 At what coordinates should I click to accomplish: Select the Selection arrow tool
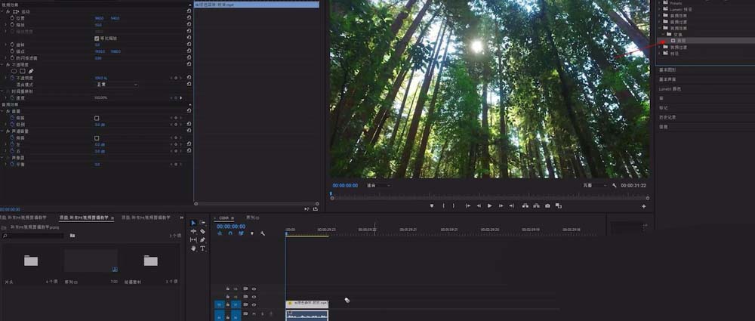pyautogui.click(x=193, y=223)
